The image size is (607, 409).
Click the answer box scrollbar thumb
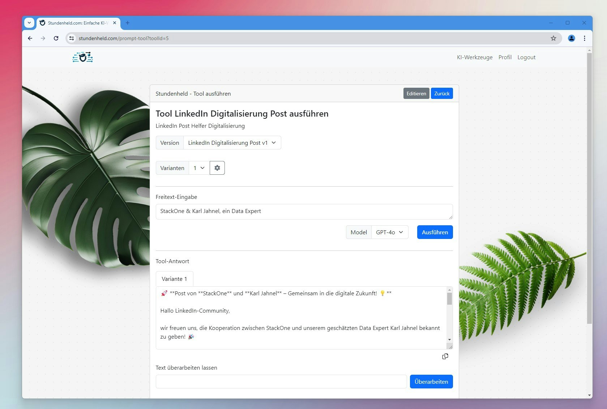pyautogui.click(x=449, y=299)
